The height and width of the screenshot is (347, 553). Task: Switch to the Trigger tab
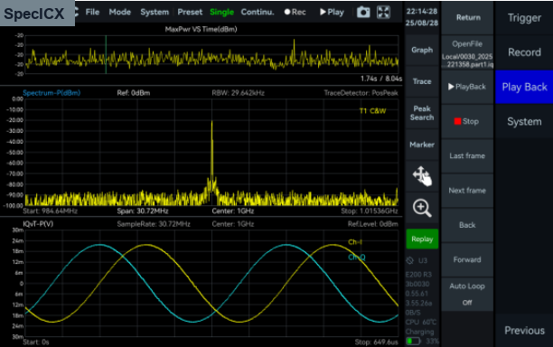click(x=524, y=18)
